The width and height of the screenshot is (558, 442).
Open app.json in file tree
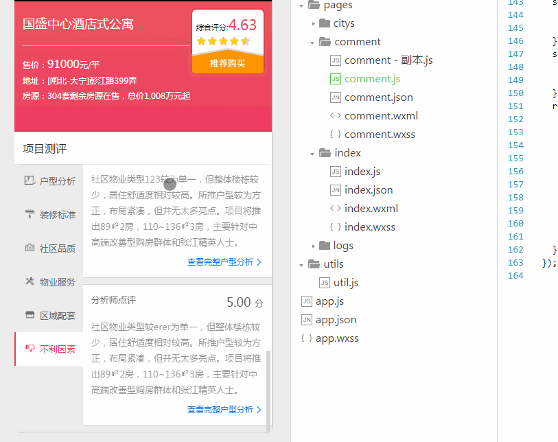click(336, 320)
